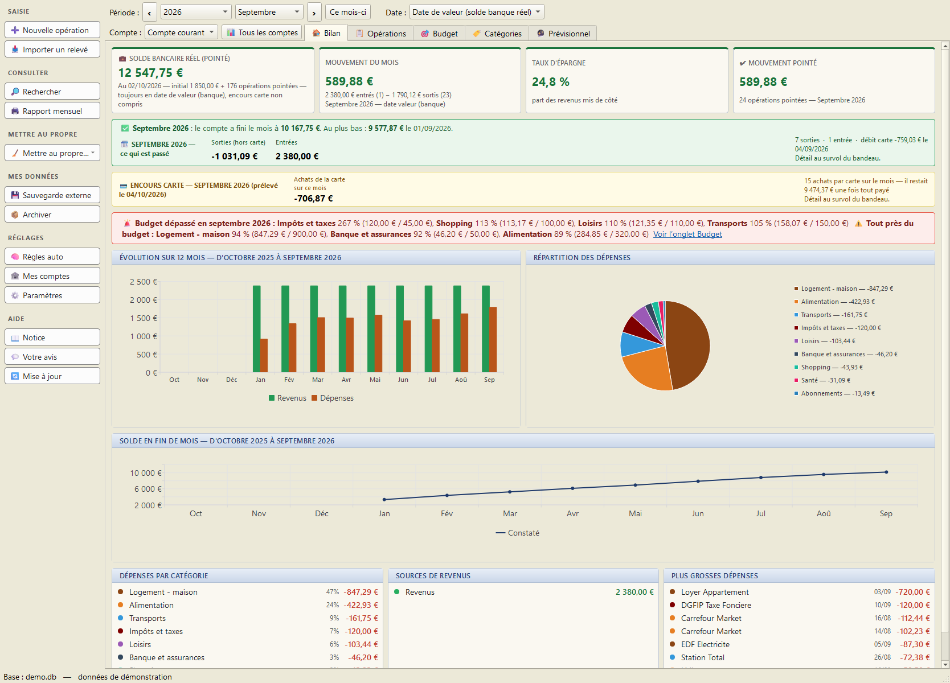Image resolution: width=950 pixels, height=683 pixels.
Task: Click the house icon on the Bilan tab
Action: pos(316,33)
